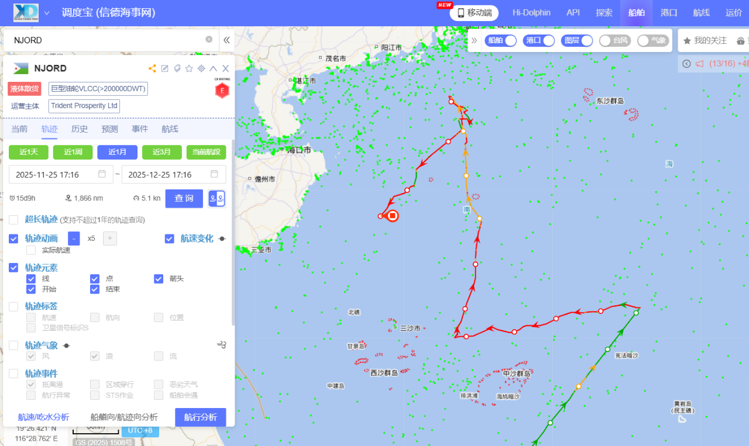Click the track comparison icon beside 查询
The image size is (749, 446).
point(217,199)
